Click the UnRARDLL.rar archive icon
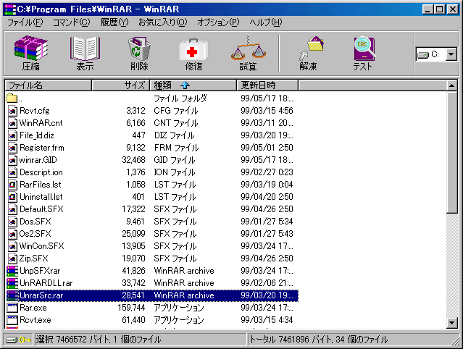The height and width of the screenshot is (349, 463). (x=12, y=283)
